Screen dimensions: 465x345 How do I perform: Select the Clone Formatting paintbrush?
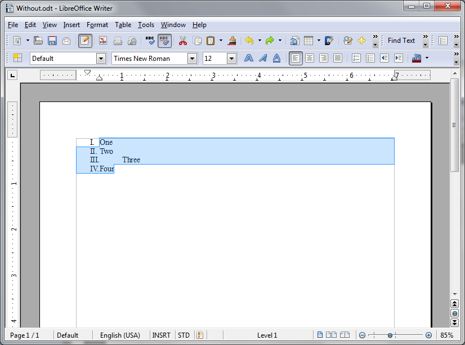point(231,41)
